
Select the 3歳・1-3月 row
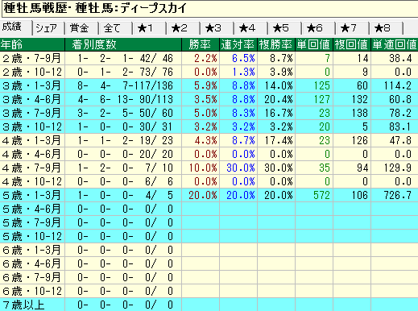tap(209, 85)
